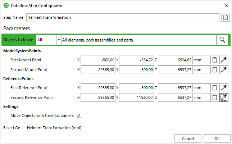Pick Second Reference Point with eyedropper

pyautogui.click(x=224, y=97)
